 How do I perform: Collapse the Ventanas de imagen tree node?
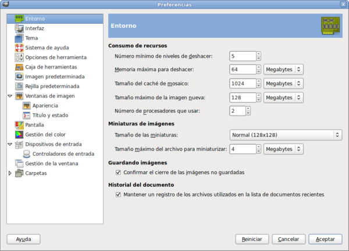tap(10, 96)
